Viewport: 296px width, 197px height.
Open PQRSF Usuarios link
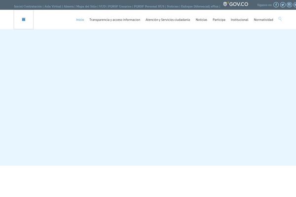click(120, 6)
